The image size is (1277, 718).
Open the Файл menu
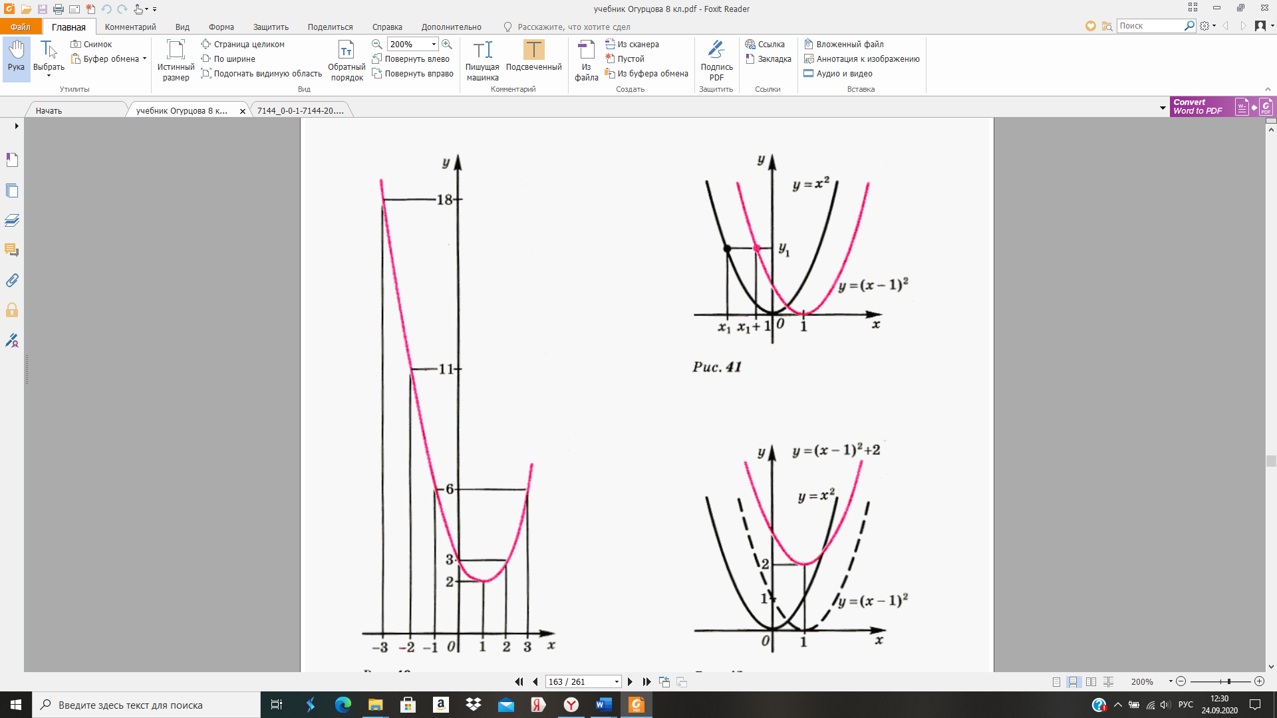tap(21, 27)
